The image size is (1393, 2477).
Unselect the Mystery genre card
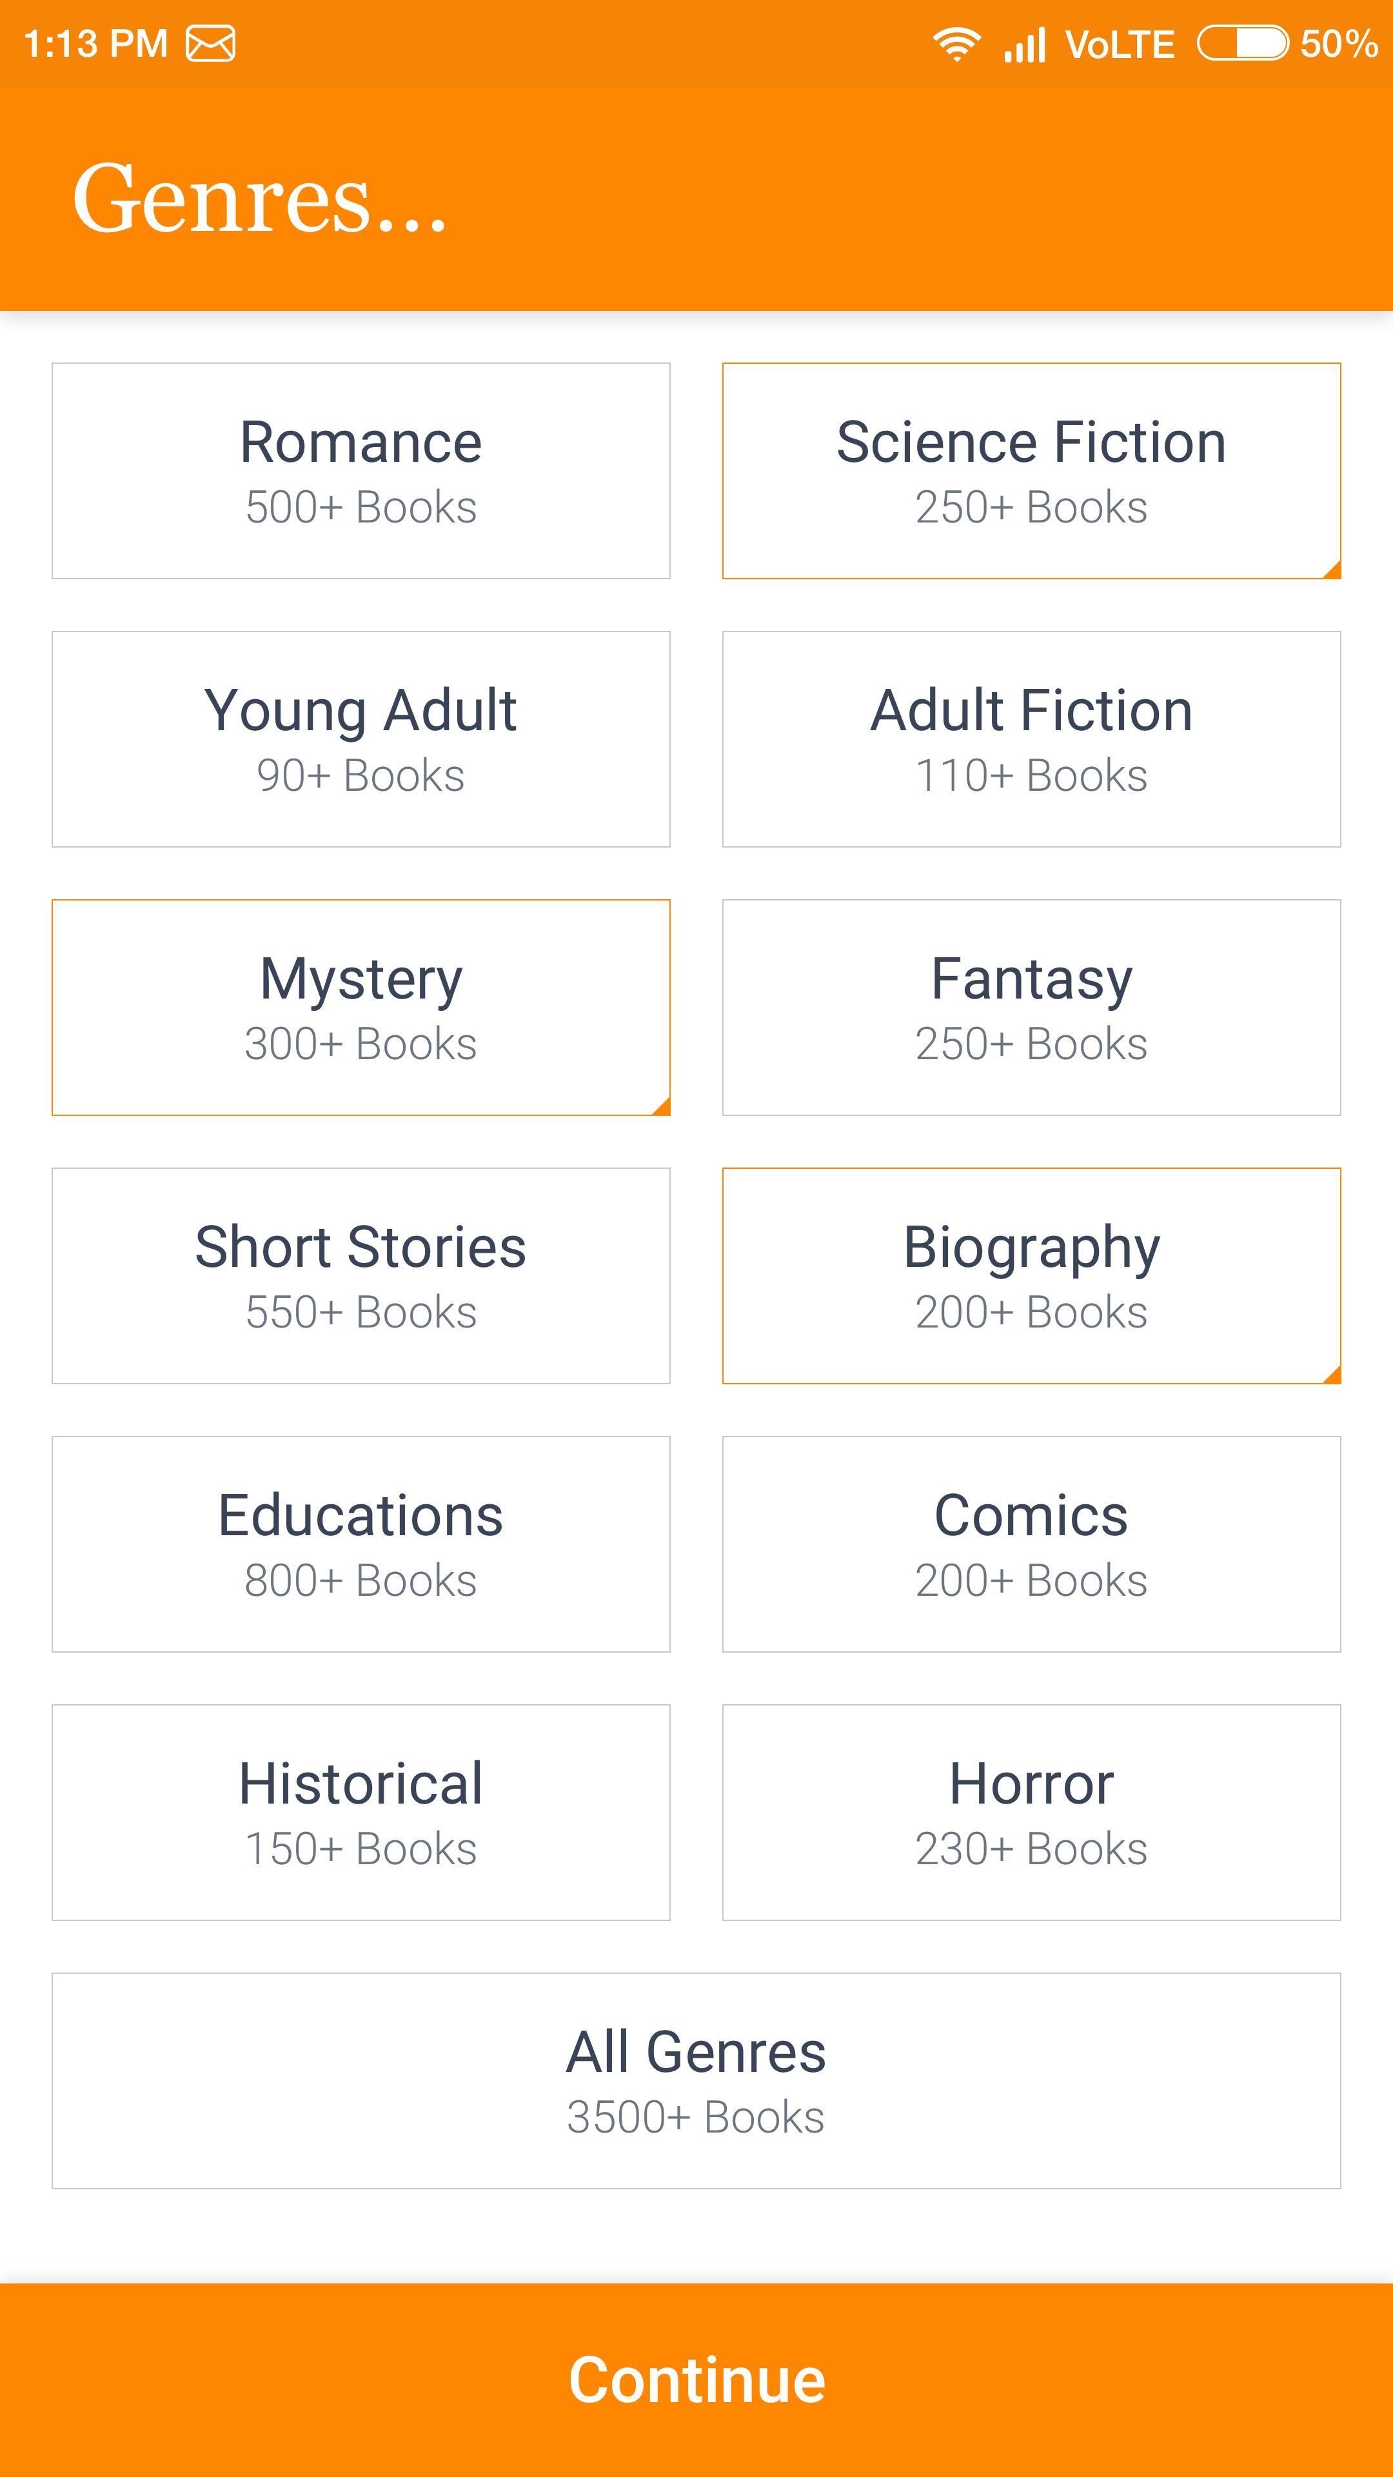tap(361, 1007)
